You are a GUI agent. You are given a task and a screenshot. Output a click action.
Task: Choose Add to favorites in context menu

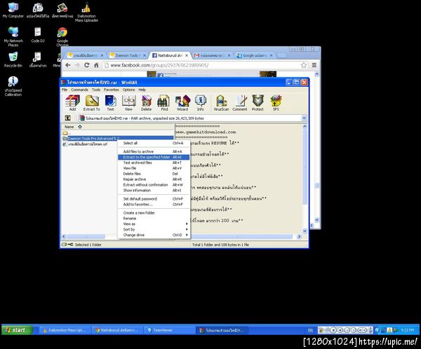[x=154, y=205]
